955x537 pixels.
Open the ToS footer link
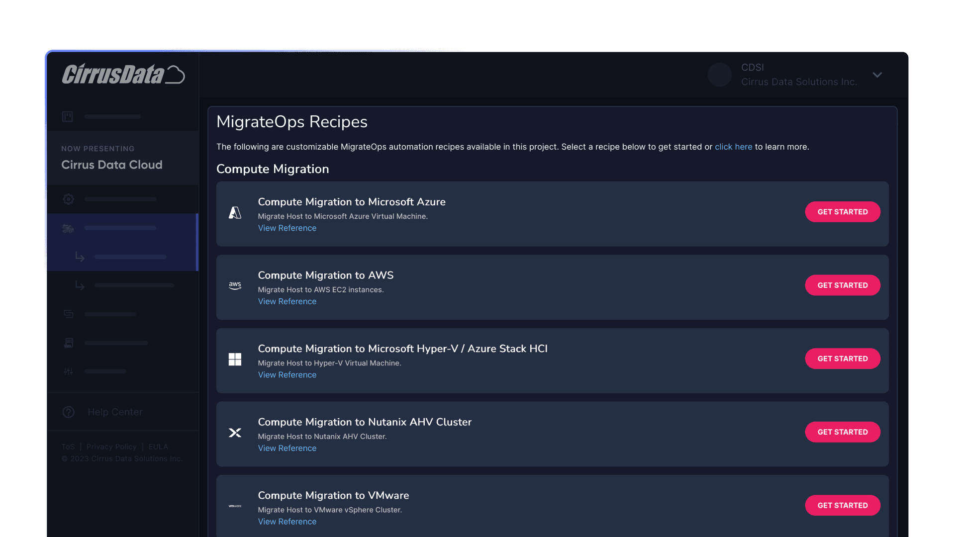[x=68, y=447]
